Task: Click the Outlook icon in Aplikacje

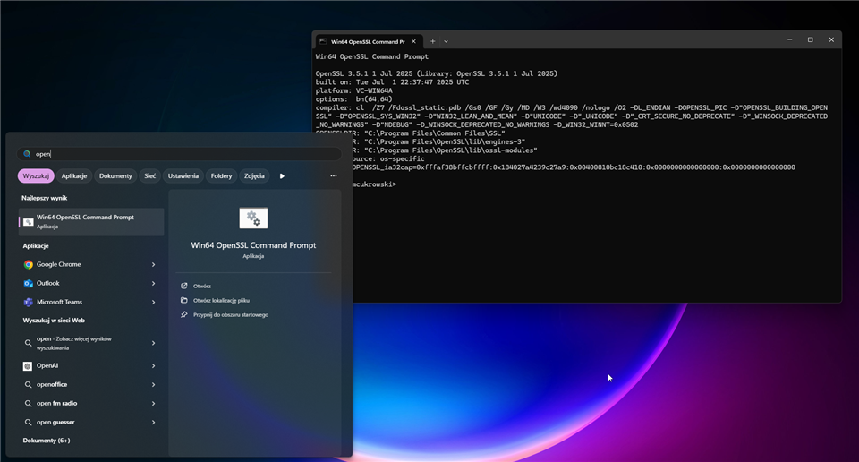Action: click(x=28, y=283)
